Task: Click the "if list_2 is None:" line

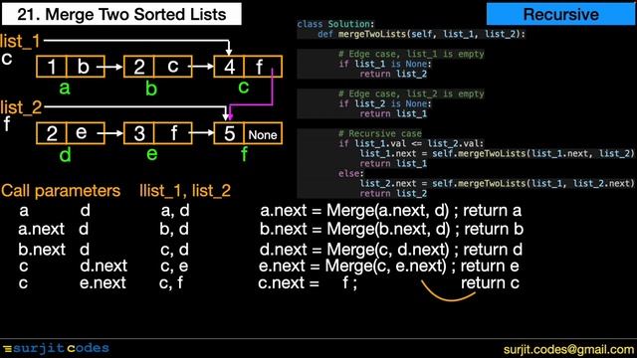Action: click(385, 103)
